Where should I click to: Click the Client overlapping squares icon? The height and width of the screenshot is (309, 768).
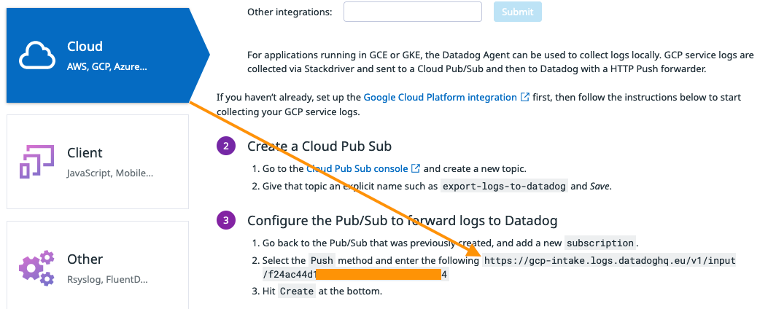pyautogui.click(x=36, y=162)
